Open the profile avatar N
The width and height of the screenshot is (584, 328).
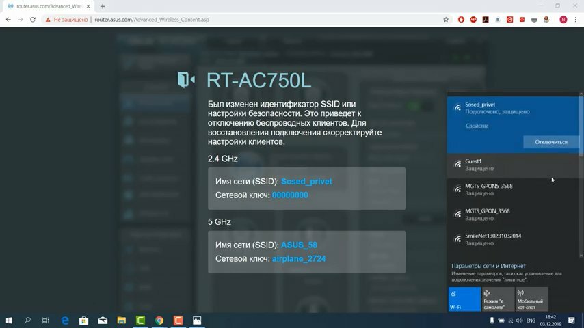click(x=563, y=20)
